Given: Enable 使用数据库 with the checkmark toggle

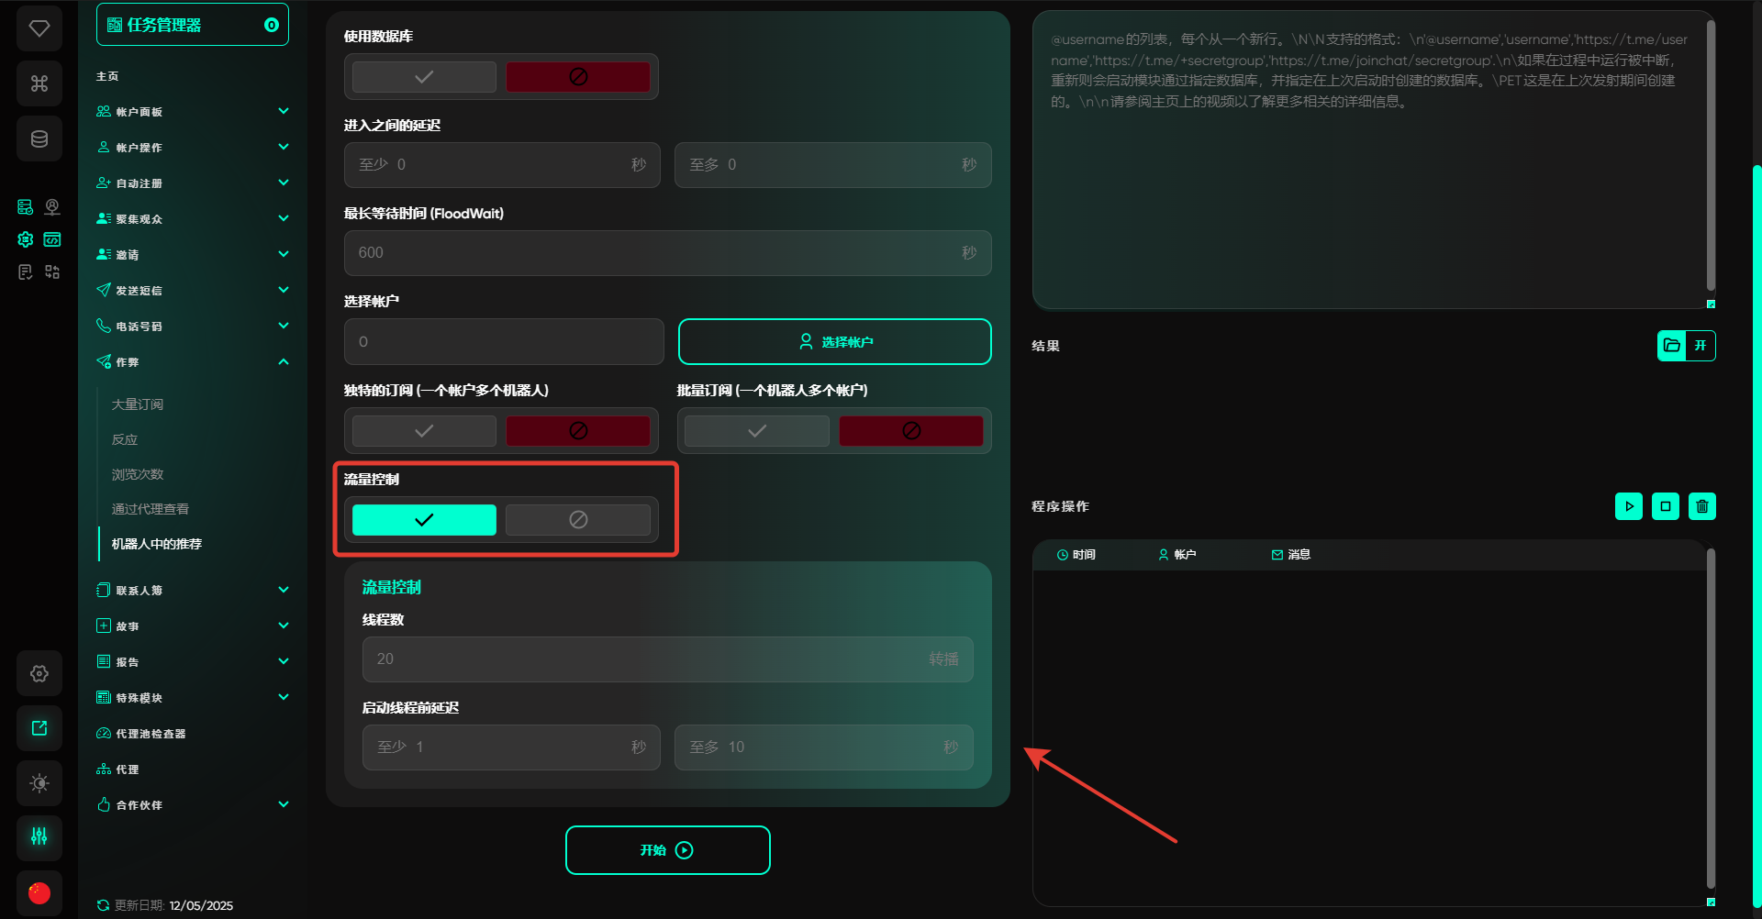Looking at the screenshot, I should [x=424, y=77].
